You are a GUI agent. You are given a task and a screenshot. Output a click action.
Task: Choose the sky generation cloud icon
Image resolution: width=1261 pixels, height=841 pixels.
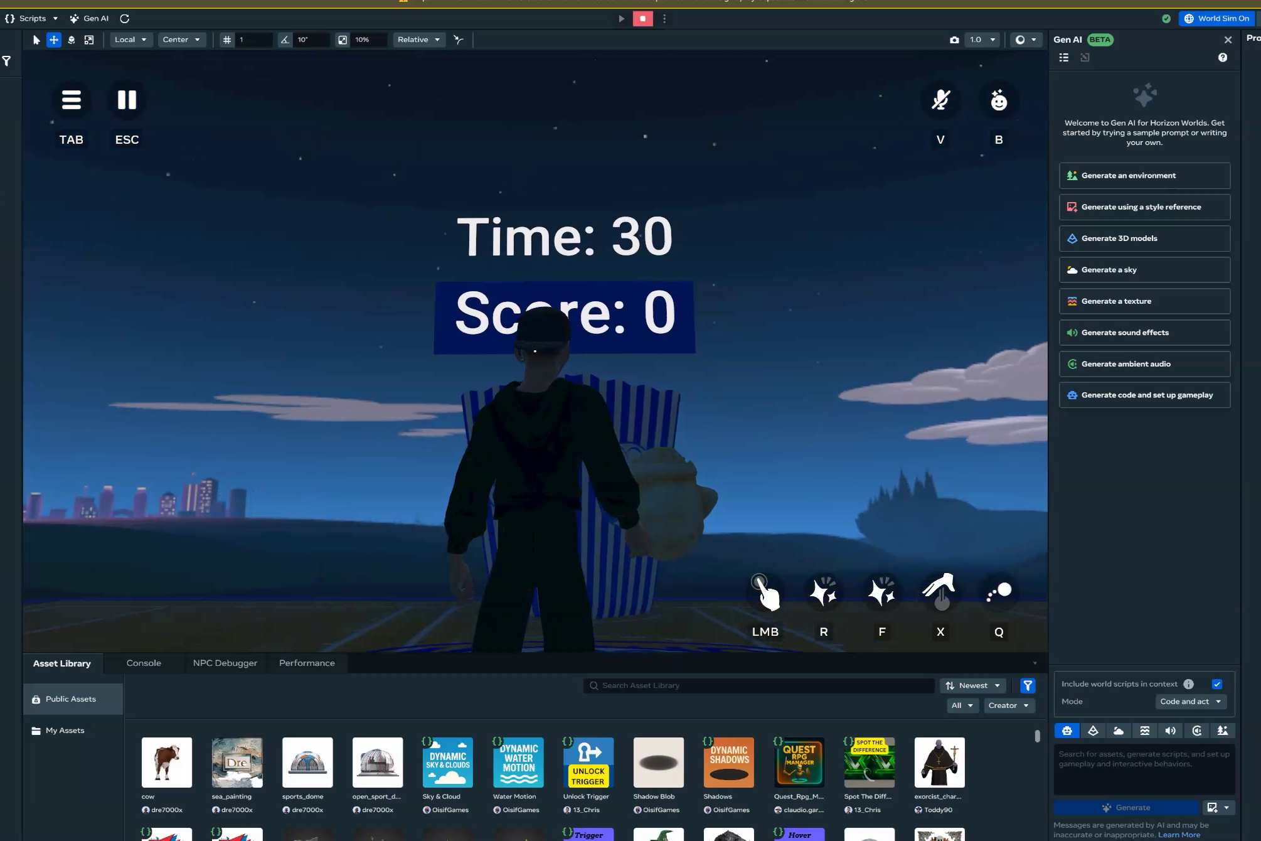click(1119, 731)
